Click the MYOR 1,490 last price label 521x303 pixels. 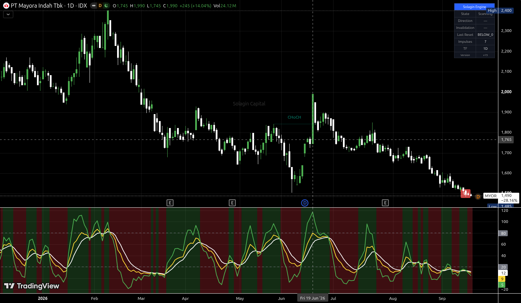pyautogui.click(x=501, y=198)
